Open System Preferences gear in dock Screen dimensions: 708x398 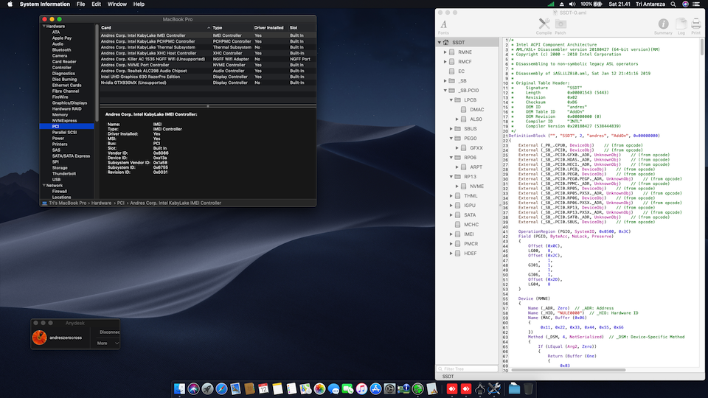389,388
